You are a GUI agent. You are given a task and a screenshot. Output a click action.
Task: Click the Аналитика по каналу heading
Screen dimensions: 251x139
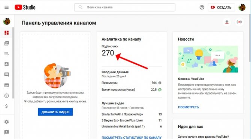point(121,40)
